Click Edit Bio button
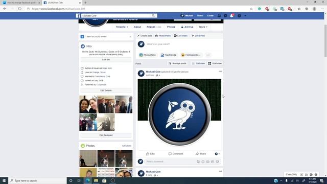The height and width of the screenshot is (184, 327). tap(106, 60)
